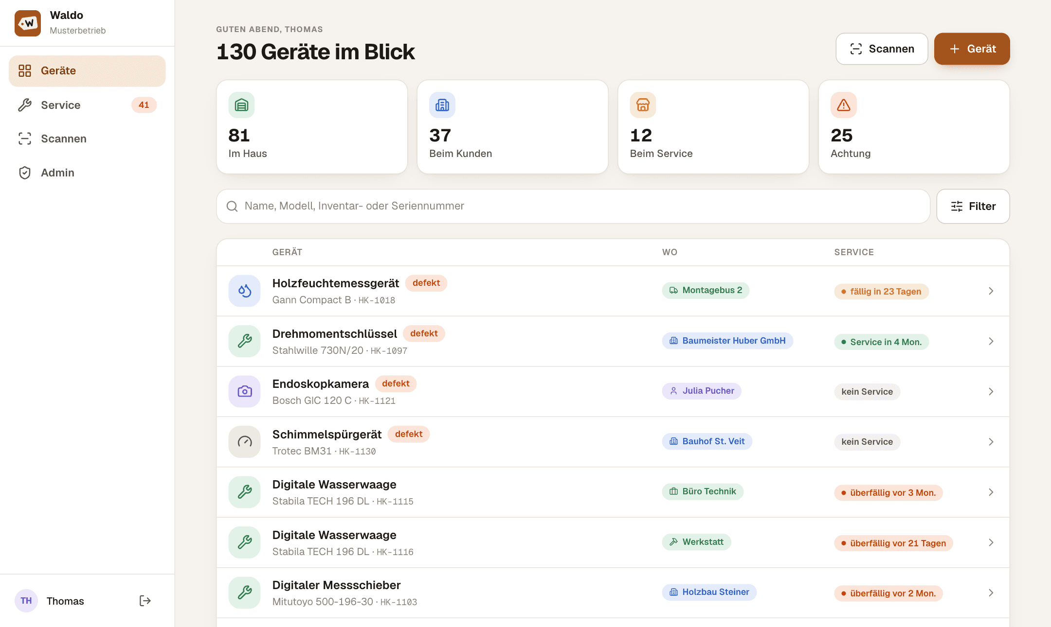Click the Achtung warning triangle icon

843,105
